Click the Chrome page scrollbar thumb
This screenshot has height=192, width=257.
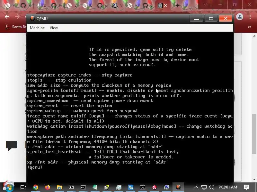[x=254, y=134]
